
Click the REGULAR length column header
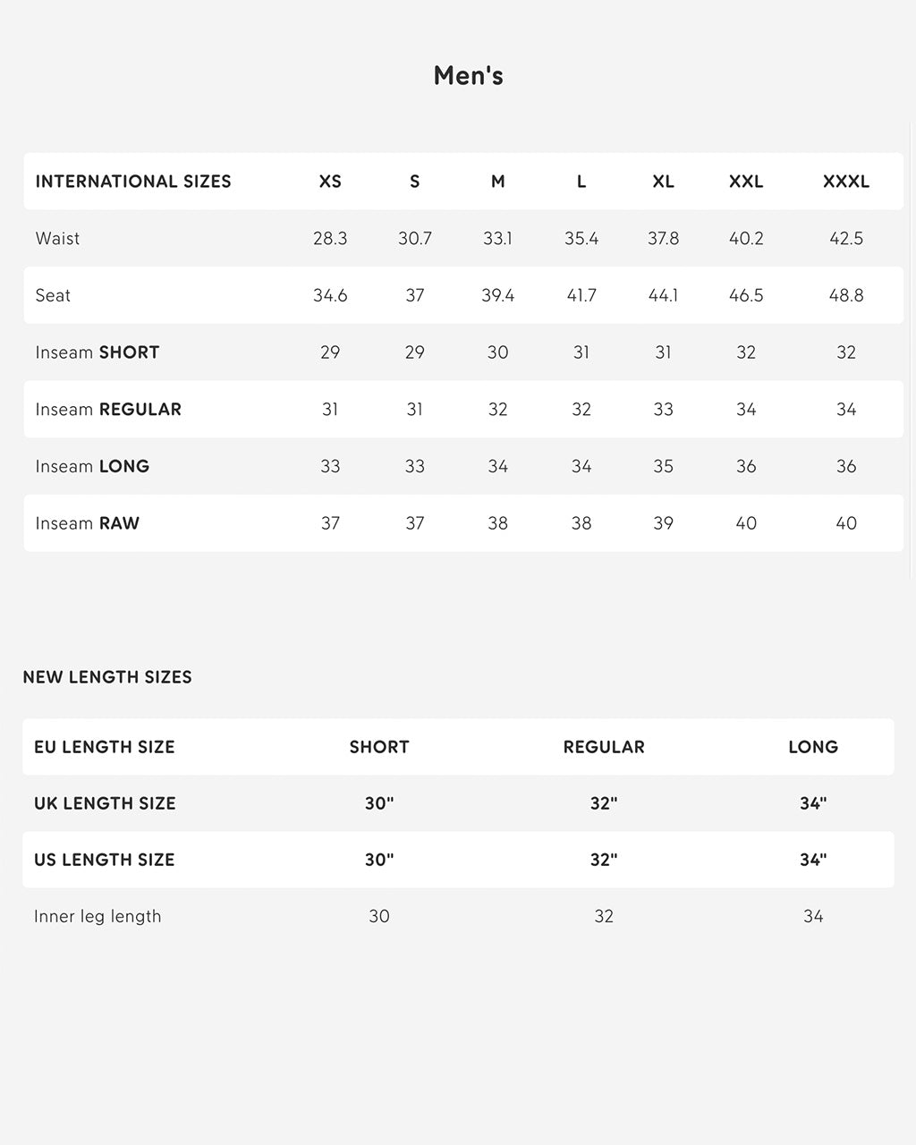604,747
